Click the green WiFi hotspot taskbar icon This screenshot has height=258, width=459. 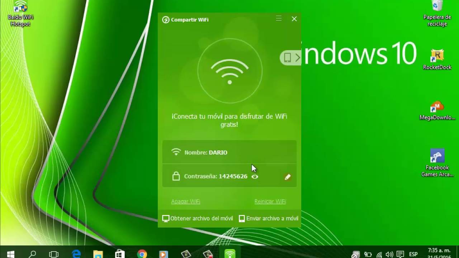point(230,254)
